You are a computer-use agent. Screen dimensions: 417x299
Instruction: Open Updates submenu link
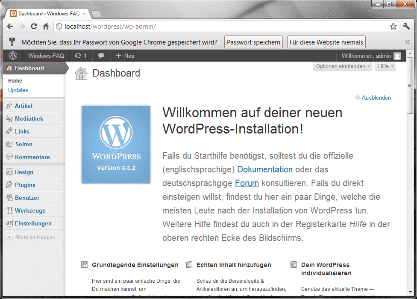click(18, 90)
